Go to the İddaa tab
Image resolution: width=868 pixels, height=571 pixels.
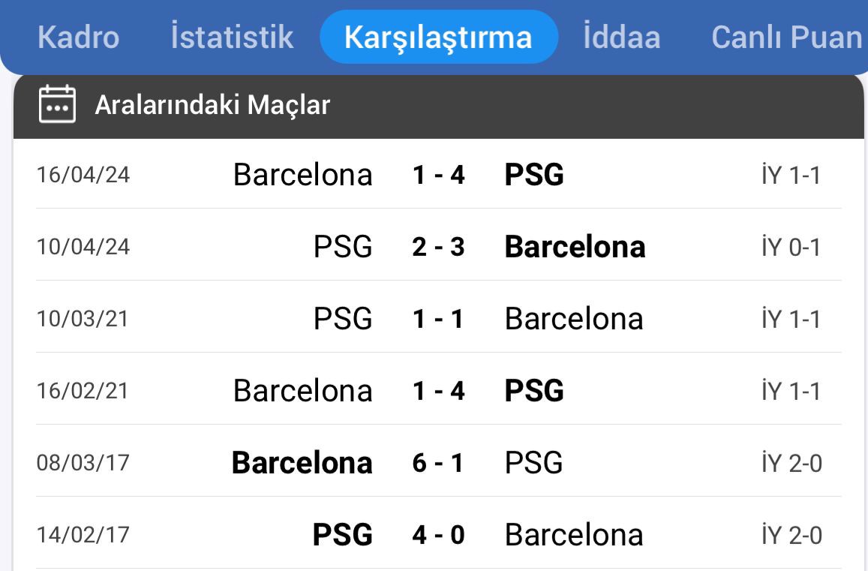pyautogui.click(x=621, y=37)
